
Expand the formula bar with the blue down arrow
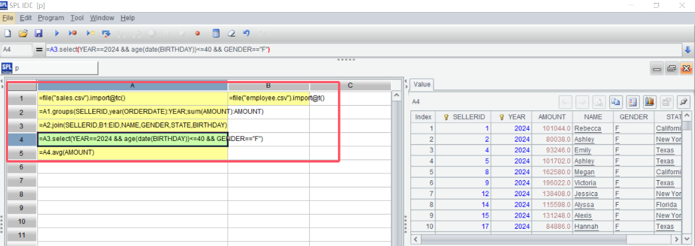[688, 50]
